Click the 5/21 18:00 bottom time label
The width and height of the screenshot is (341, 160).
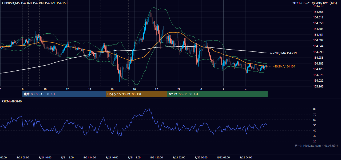pyautogui.click(x=134, y=157)
